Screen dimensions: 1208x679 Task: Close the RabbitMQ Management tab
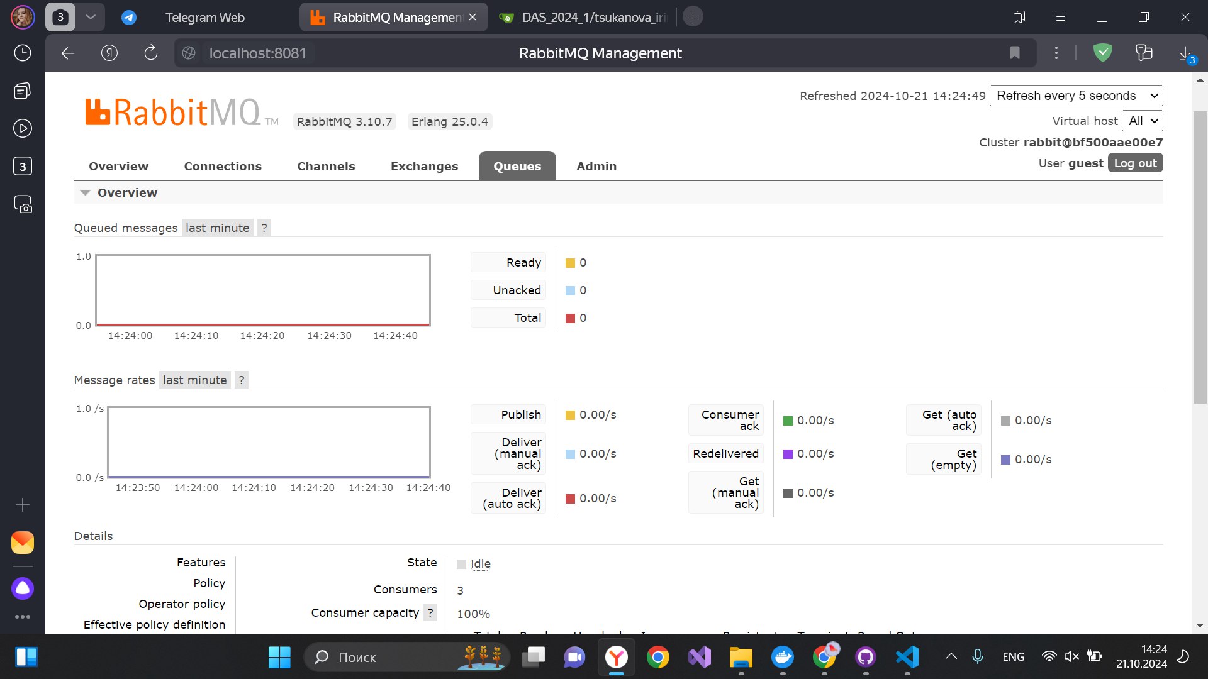(473, 17)
